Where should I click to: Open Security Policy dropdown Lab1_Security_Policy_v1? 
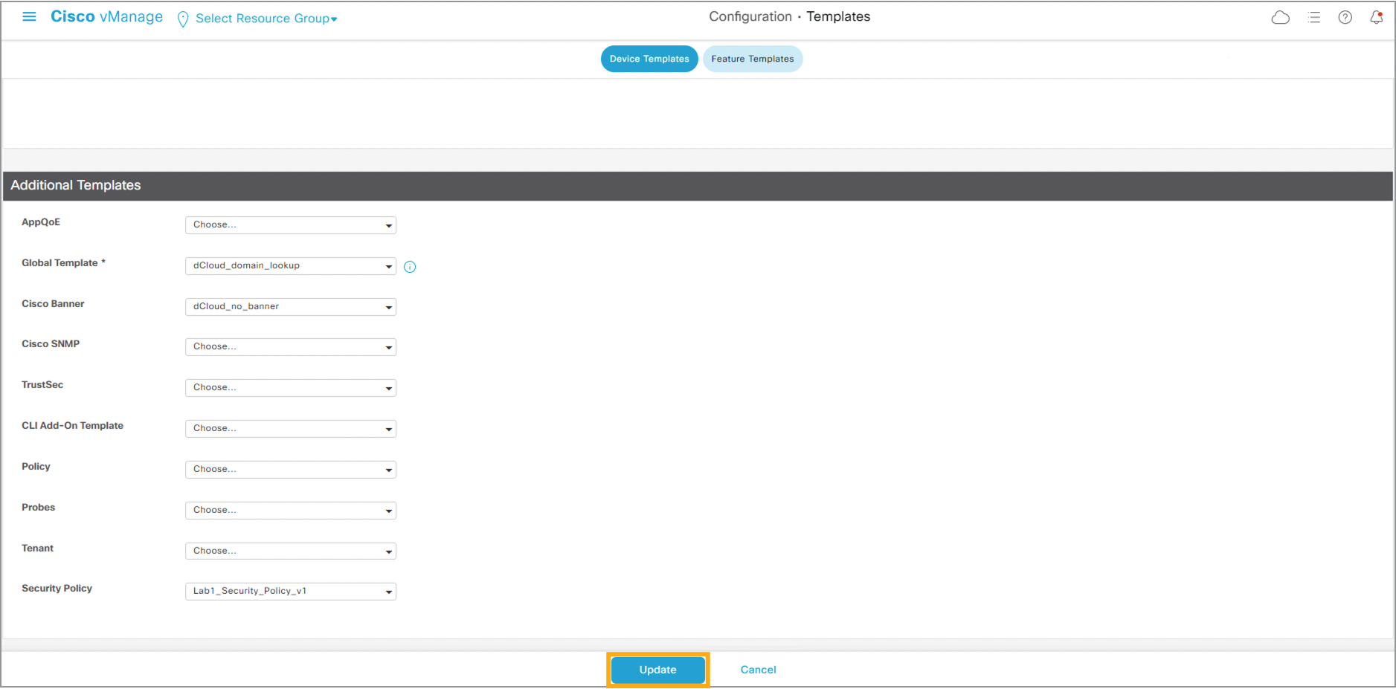point(291,591)
